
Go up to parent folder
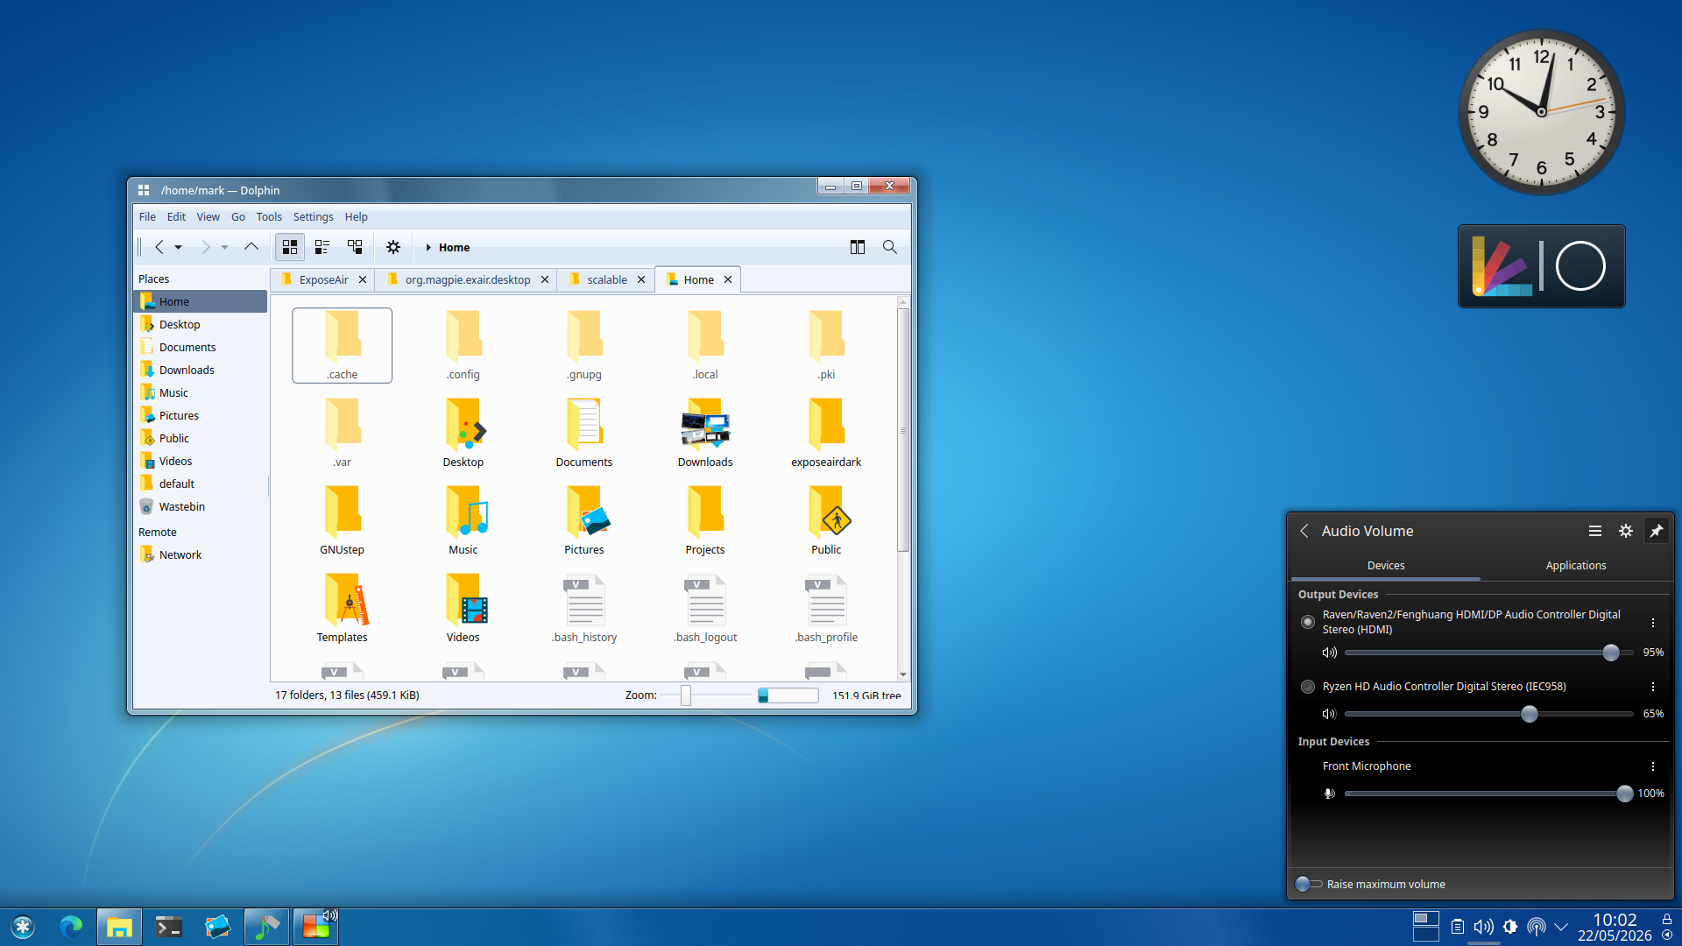(251, 247)
